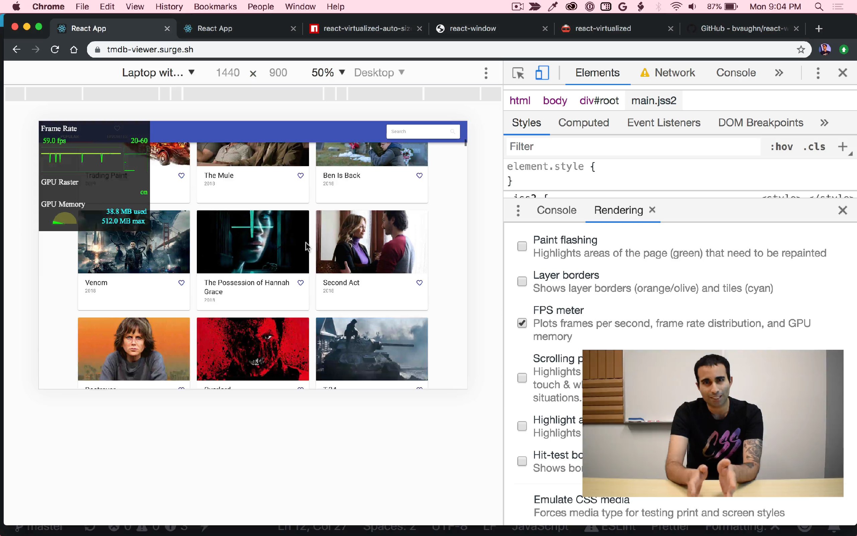Open the new tab plus button

click(x=819, y=29)
